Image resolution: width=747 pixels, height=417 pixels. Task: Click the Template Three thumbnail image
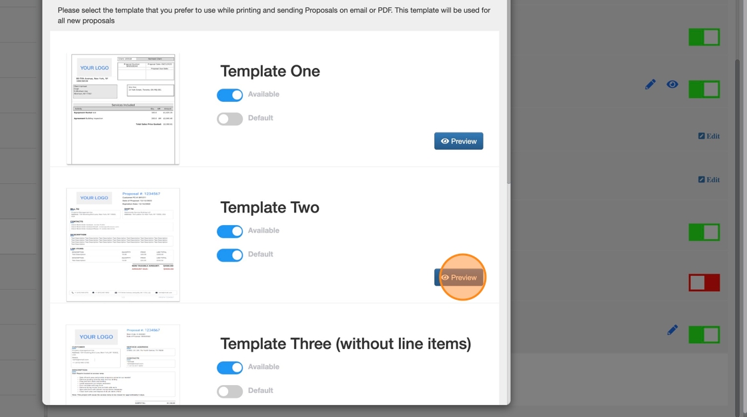(123, 364)
